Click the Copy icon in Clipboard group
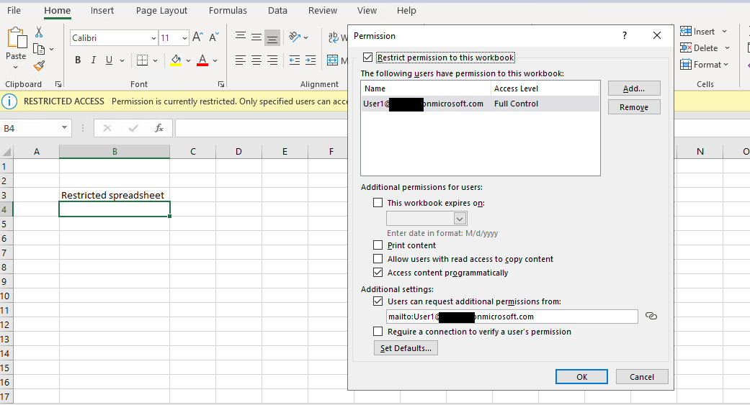The image size is (750, 405). click(x=39, y=49)
